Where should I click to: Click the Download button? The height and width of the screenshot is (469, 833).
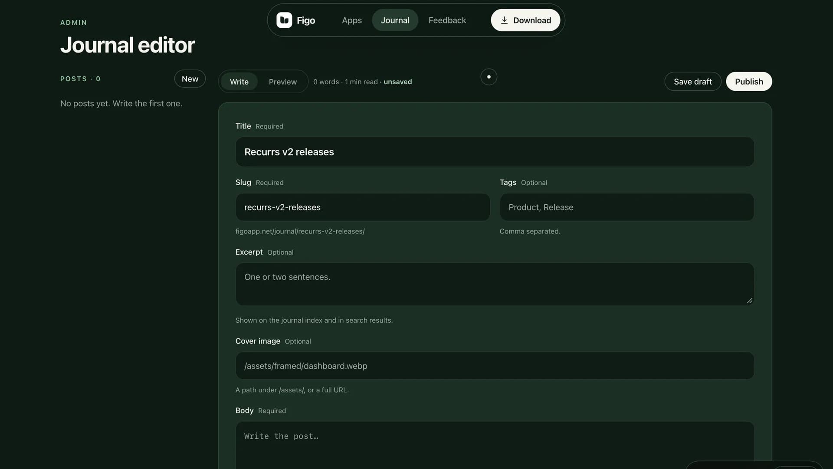(525, 20)
